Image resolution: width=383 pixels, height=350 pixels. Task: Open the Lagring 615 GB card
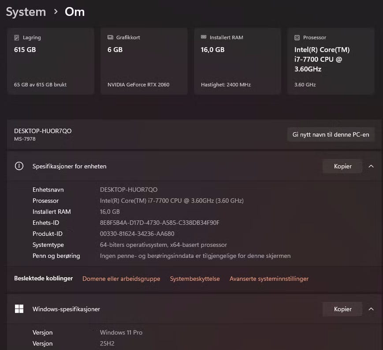pyautogui.click(x=51, y=61)
